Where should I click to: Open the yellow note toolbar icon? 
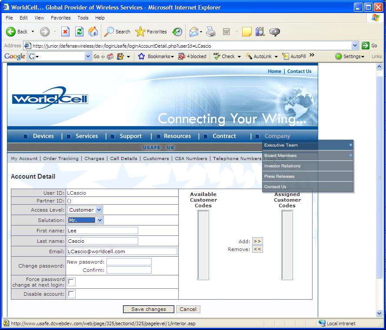click(246, 32)
